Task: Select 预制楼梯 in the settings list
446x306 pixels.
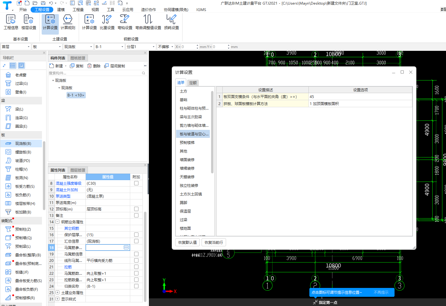Action: point(187,143)
